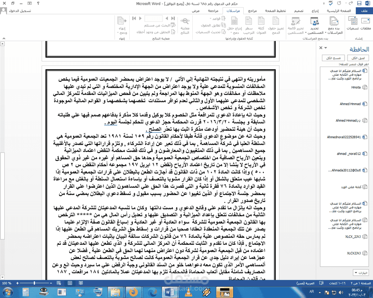Click the Undo icon in quick access
Viewport: 373px width, 298px height.
351,3
